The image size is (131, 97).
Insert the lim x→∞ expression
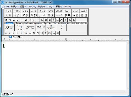[x=20, y=28]
